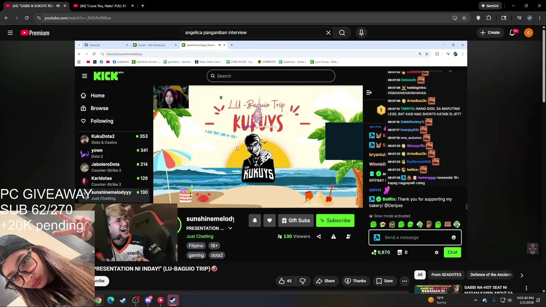Open the Kick sidebar hamburger in video
The image size is (546, 307).
coord(84,76)
